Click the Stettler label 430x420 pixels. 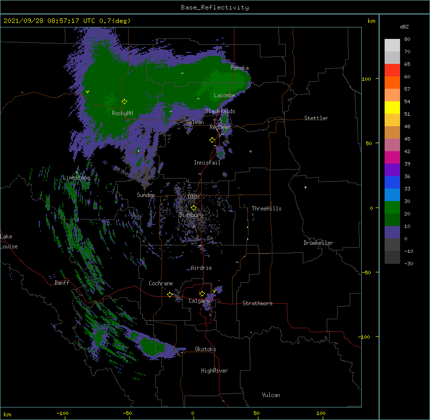[316, 118]
